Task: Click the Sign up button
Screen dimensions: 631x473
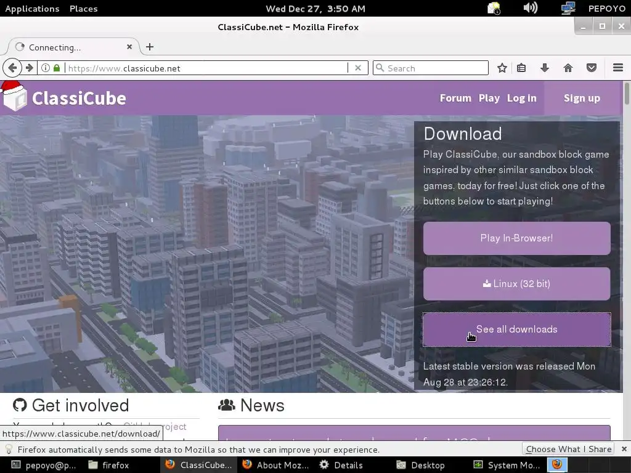Action: (582, 98)
